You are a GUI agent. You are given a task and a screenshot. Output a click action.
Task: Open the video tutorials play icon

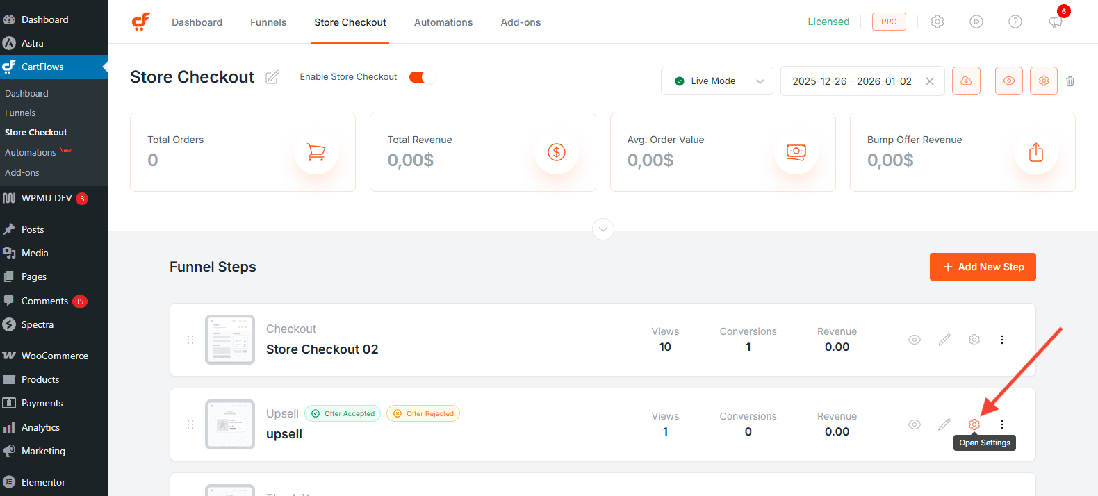pos(976,22)
